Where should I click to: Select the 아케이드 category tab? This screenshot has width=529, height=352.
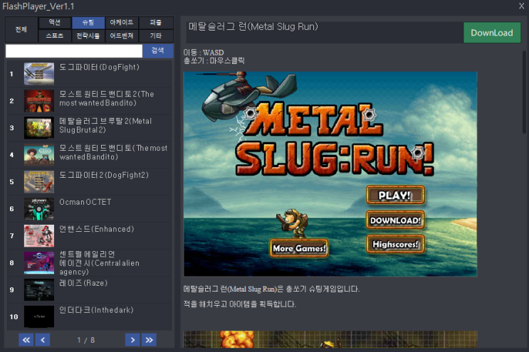click(122, 23)
